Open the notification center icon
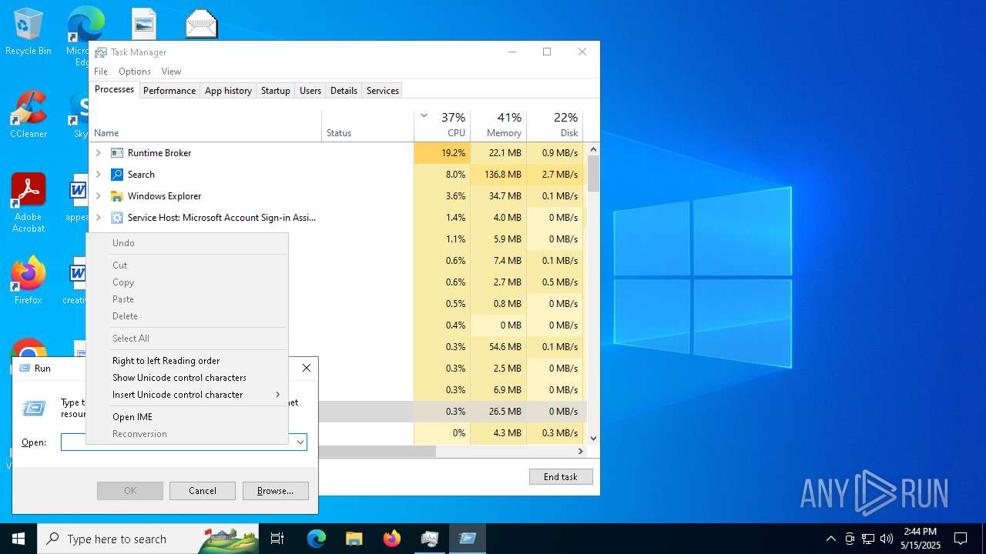This screenshot has width=986, height=554. tap(961, 539)
